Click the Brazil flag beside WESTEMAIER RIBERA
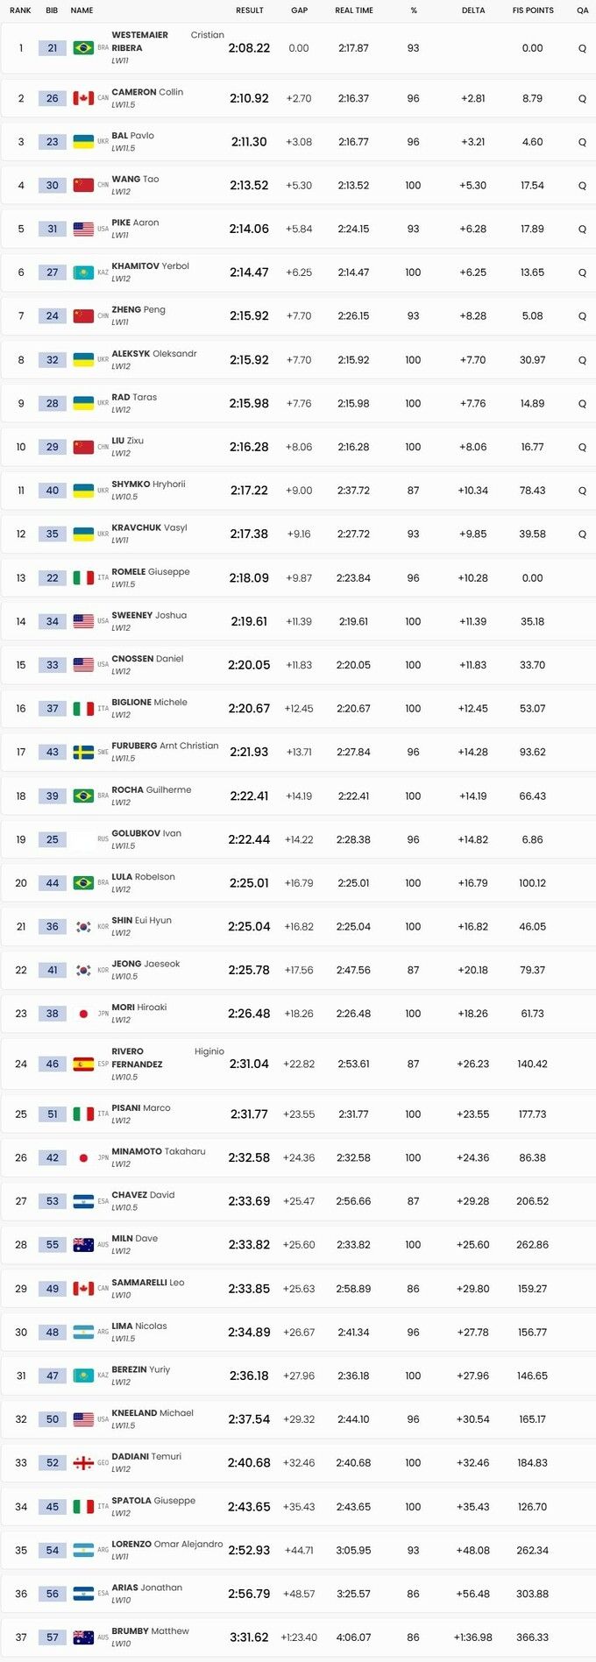The height and width of the screenshot is (1662, 596). coord(83,48)
